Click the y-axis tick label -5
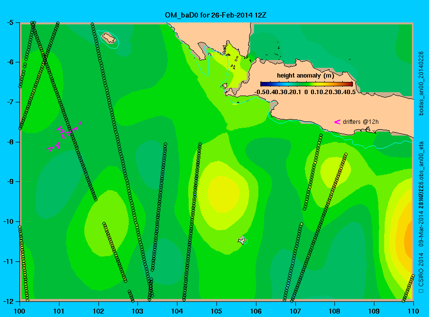 (x=9, y=22)
